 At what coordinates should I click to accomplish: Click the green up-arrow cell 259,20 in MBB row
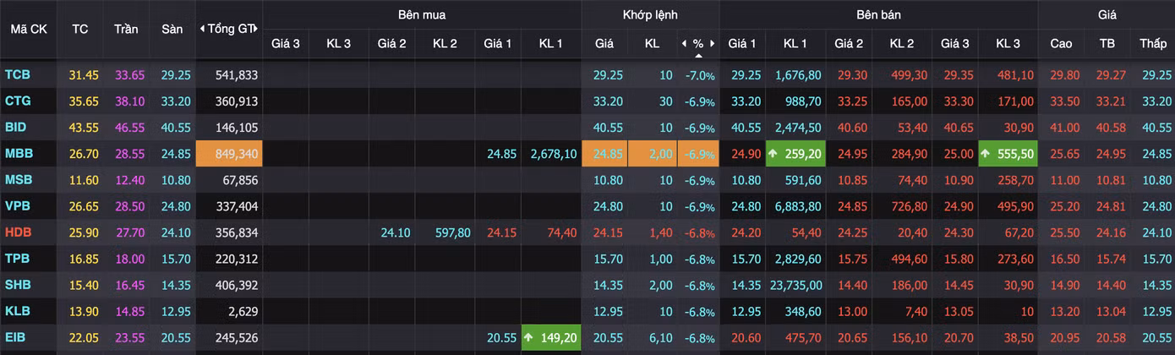794,154
